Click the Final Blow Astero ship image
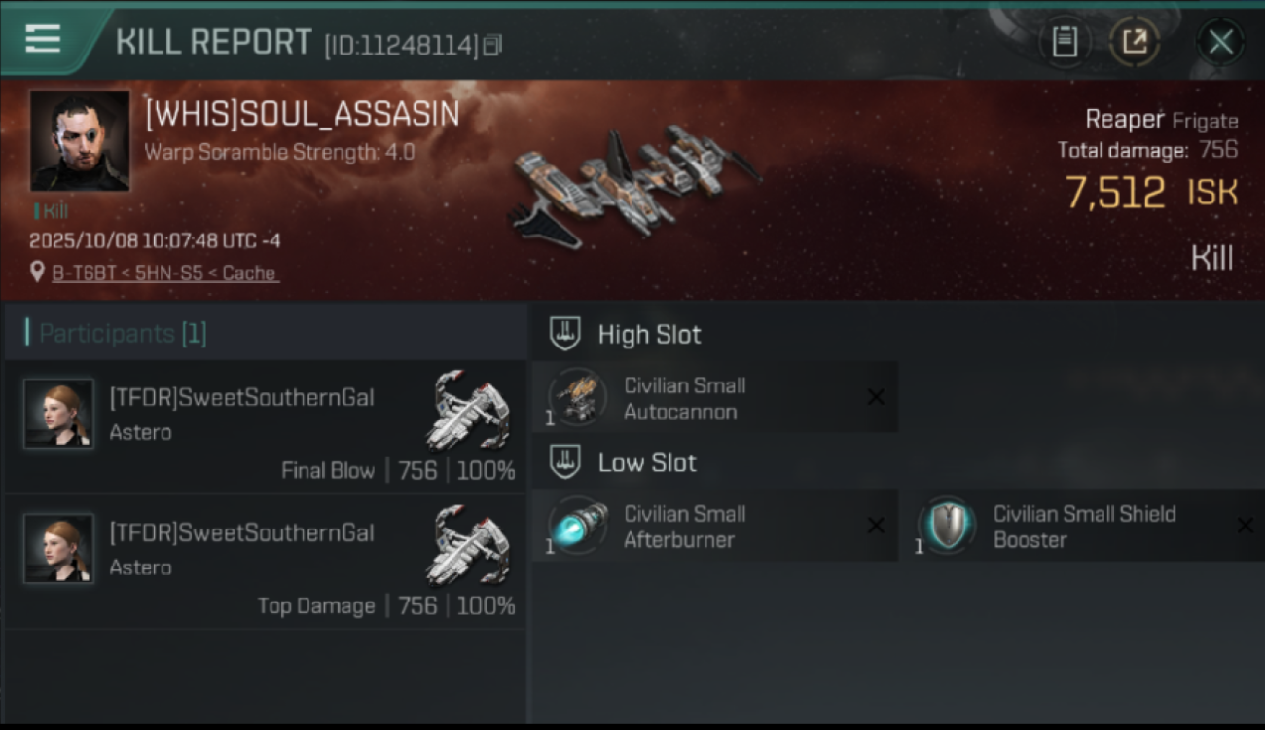The width and height of the screenshot is (1265, 730). [x=471, y=409]
